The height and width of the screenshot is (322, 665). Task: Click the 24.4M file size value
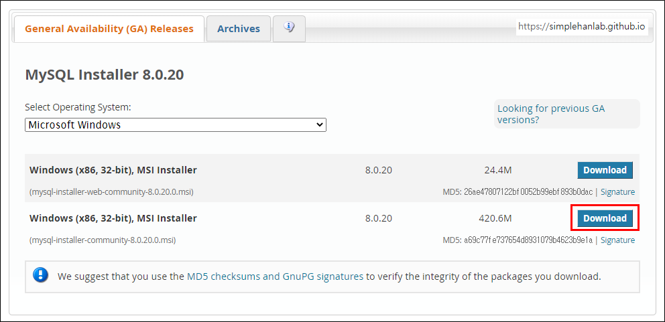(x=498, y=170)
